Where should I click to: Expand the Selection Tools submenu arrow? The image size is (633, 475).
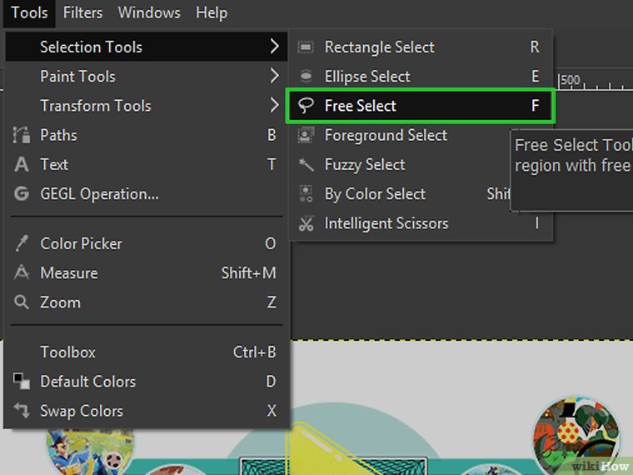click(x=274, y=47)
